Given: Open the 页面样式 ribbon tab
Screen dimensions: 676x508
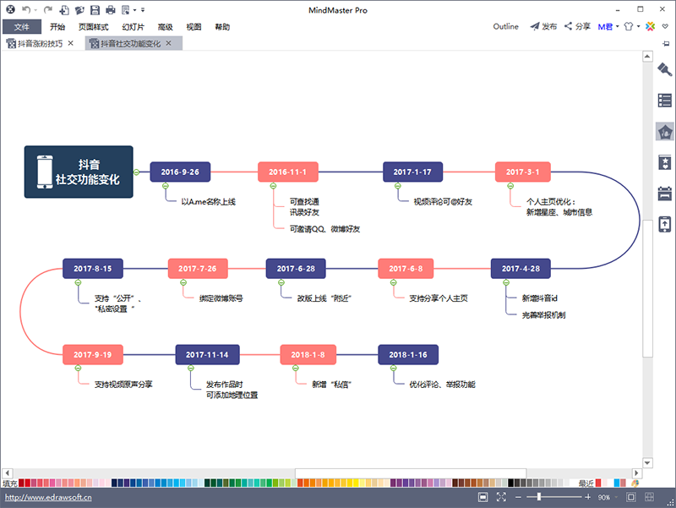Looking at the screenshot, I should click(x=94, y=27).
